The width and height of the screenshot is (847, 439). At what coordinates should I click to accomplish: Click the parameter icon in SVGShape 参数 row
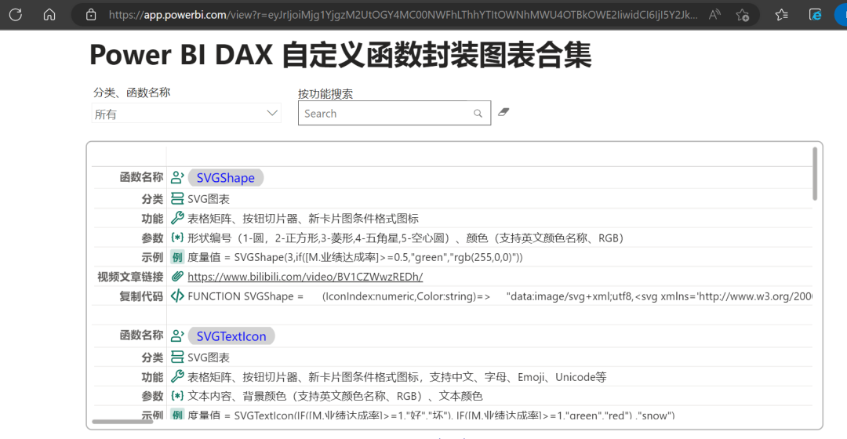point(177,237)
